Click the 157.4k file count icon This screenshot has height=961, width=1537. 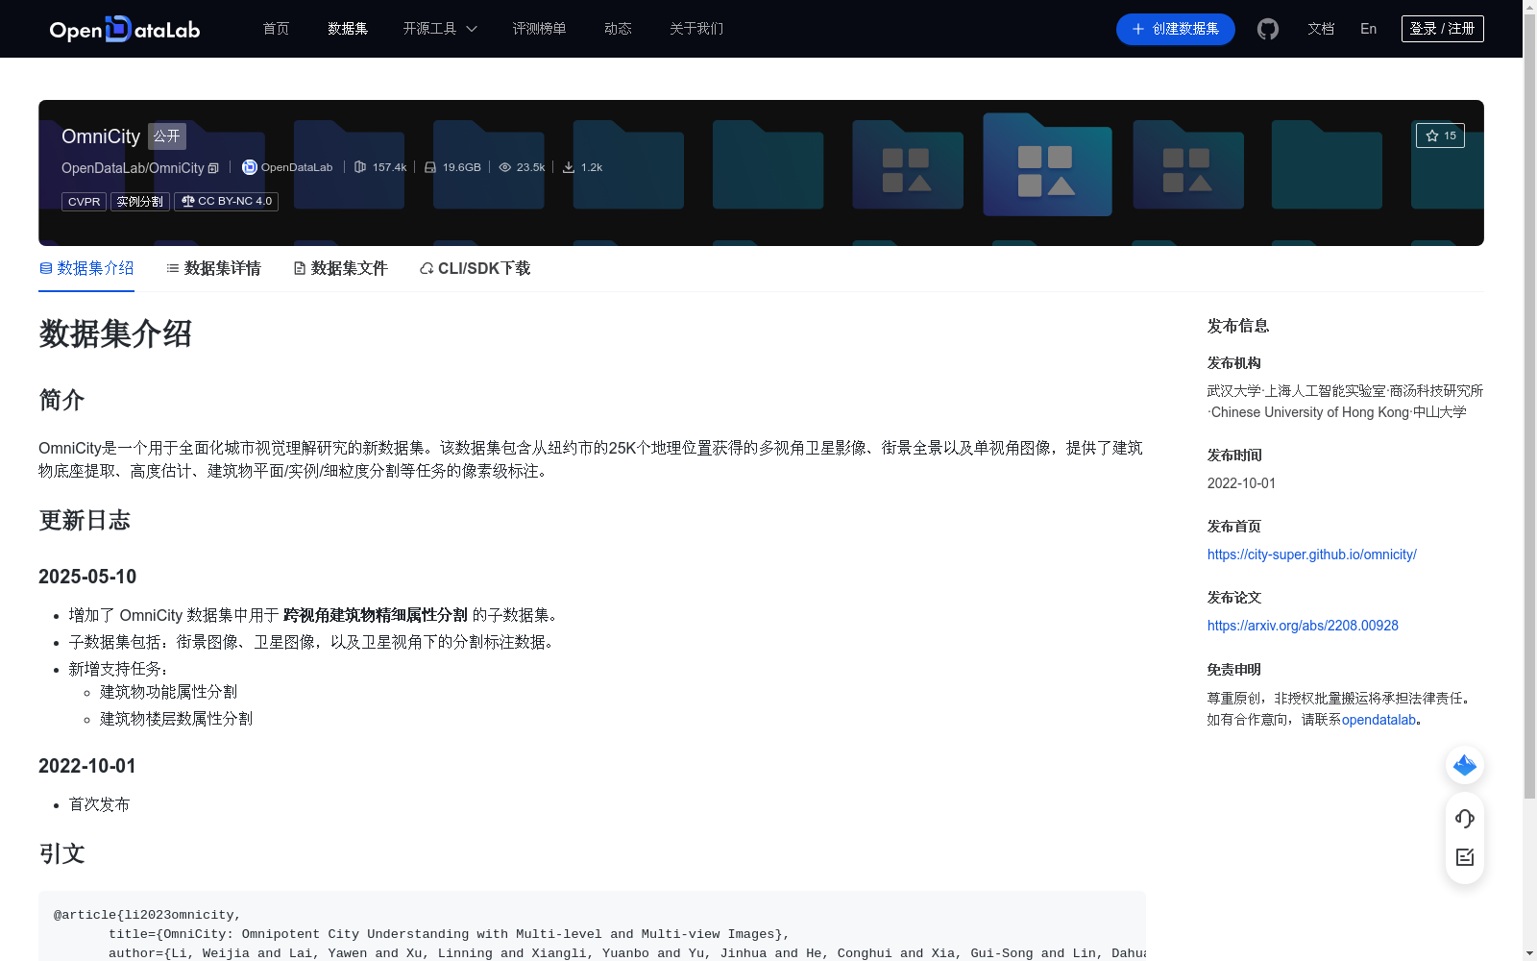[360, 167]
